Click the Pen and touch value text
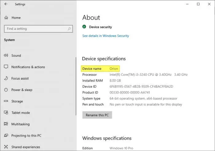 tap(146, 104)
